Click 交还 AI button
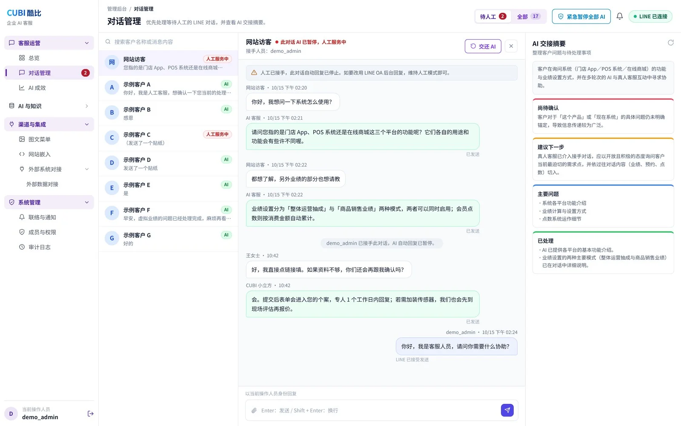Screen dimensions: 681x426 click(x=483, y=46)
